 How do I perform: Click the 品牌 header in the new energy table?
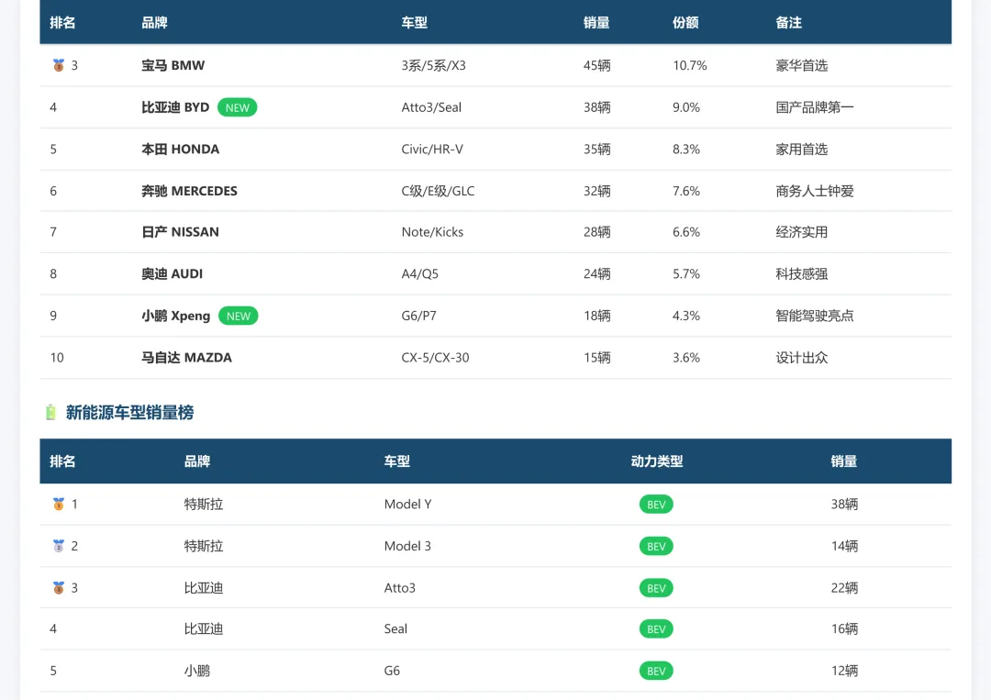[197, 461]
